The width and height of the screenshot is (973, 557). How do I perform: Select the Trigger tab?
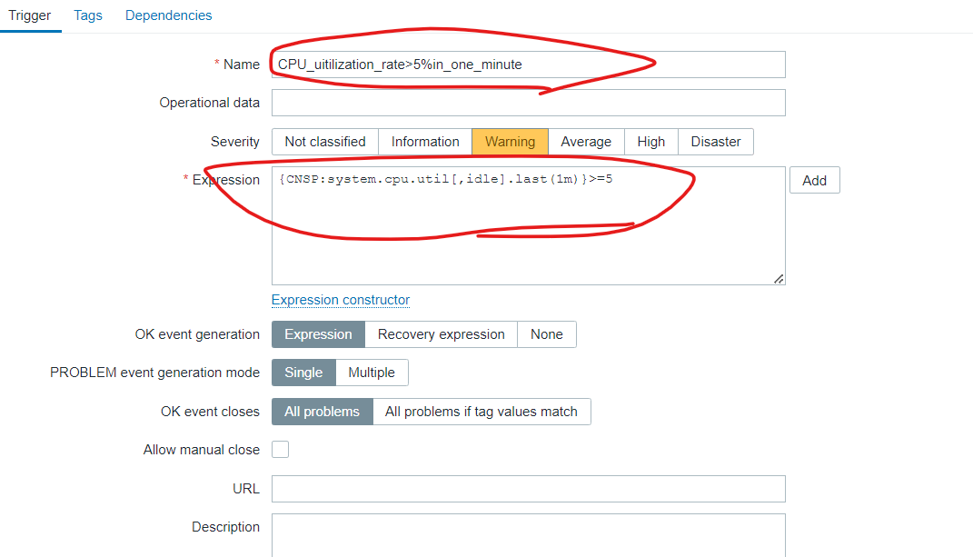click(x=30, y=15)
